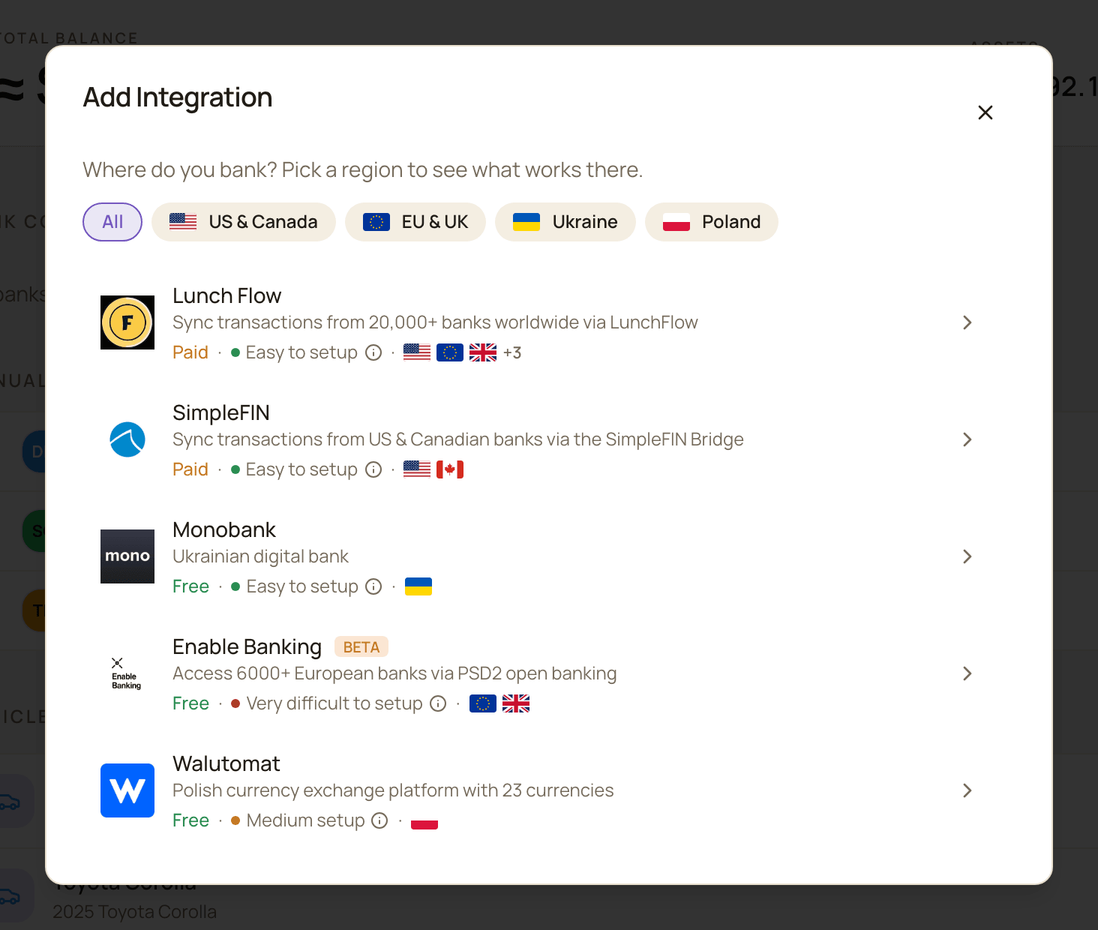Show setup info for Enable Banking

click(438, 703)
